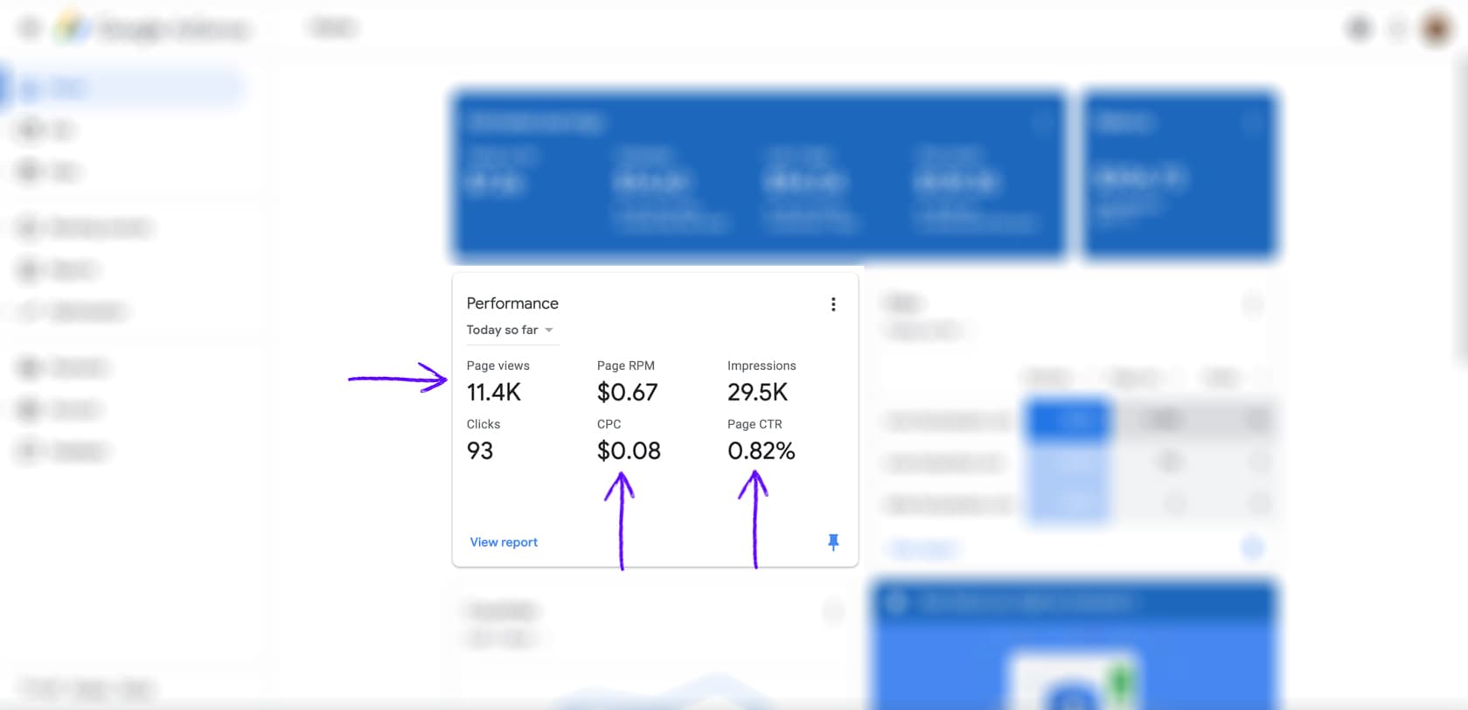Click the Performance card title
This screenshot has height=710, width=1468.
tap(512, 303)
